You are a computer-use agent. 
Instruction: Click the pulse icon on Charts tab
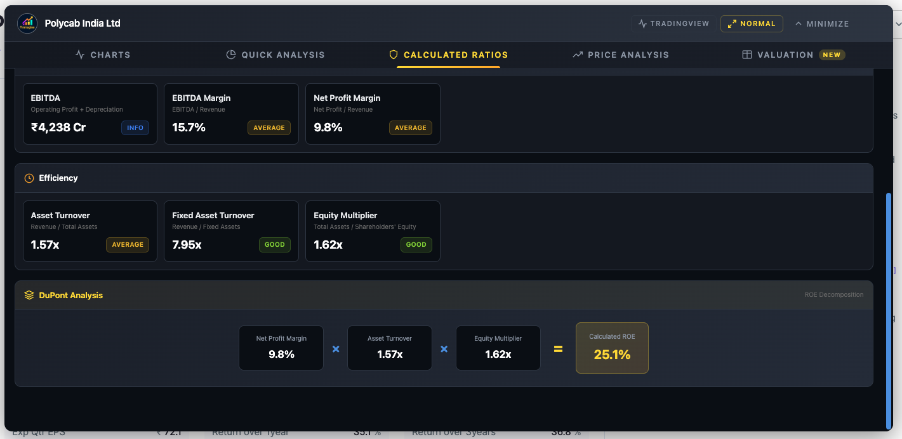(80, 55)
